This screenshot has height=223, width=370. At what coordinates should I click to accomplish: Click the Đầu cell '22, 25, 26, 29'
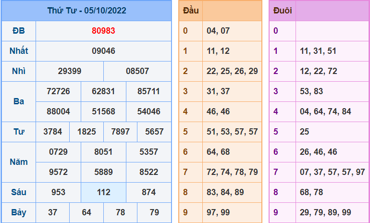point(232,71)
